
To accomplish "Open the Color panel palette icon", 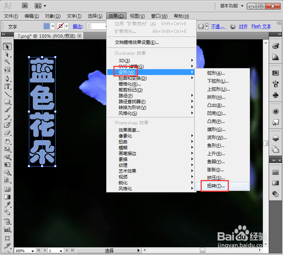I will click(275, 46).
